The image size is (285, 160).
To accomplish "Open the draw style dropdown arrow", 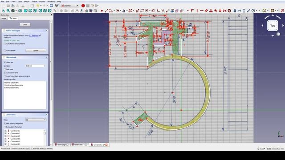I will [x=16, y=11].
